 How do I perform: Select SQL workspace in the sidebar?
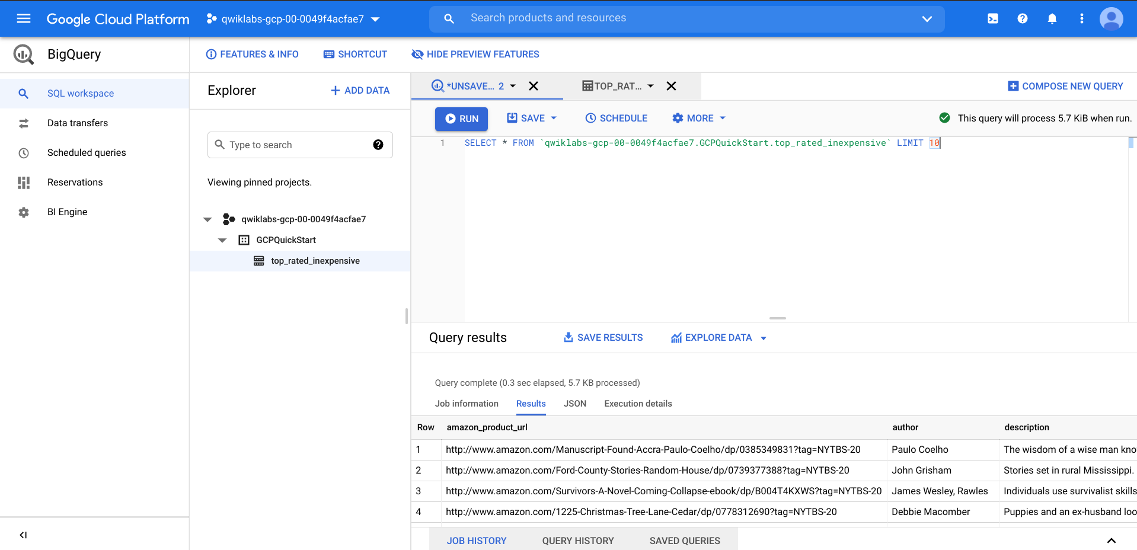point(94,94)
